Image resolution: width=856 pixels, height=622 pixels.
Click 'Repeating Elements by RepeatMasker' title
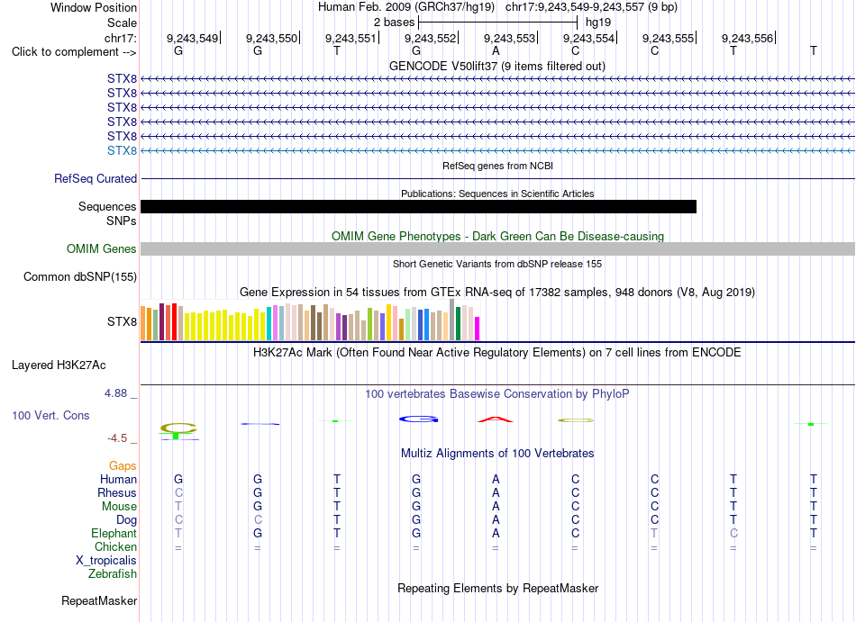(498, 589)
